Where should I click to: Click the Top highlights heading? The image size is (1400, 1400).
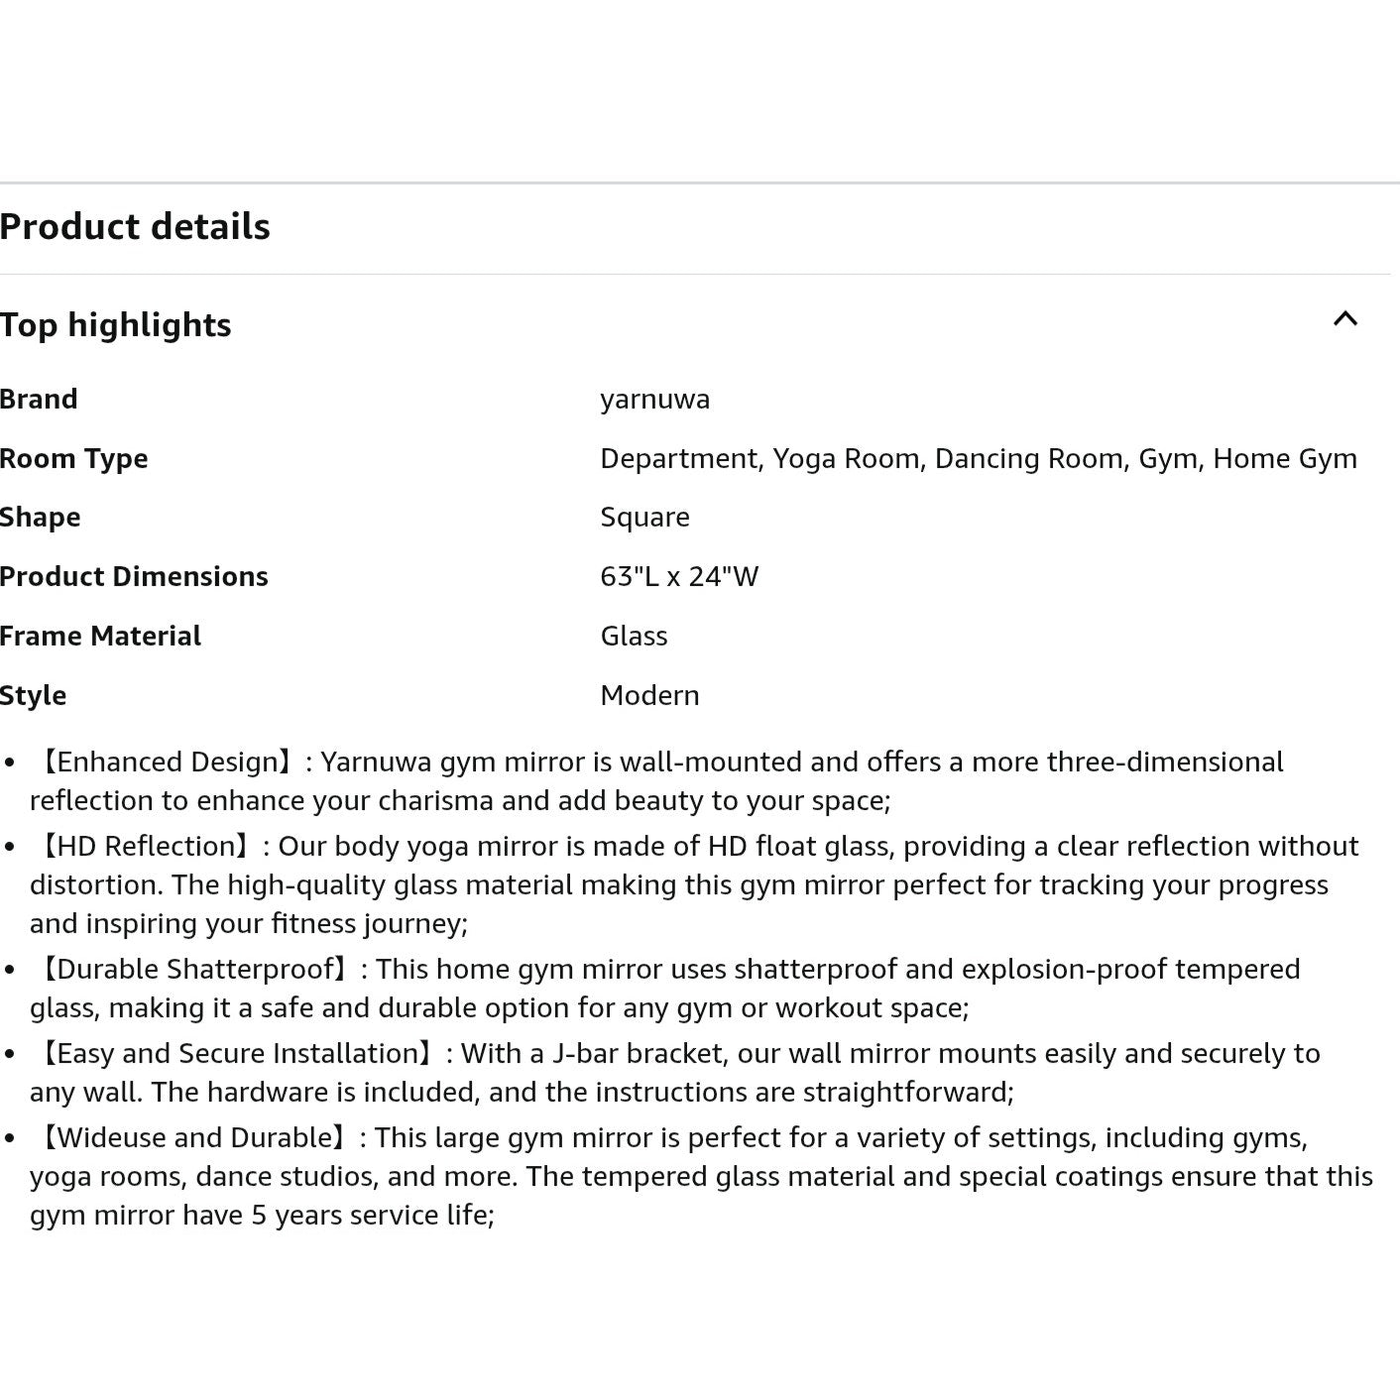click(x=116, y=325)
